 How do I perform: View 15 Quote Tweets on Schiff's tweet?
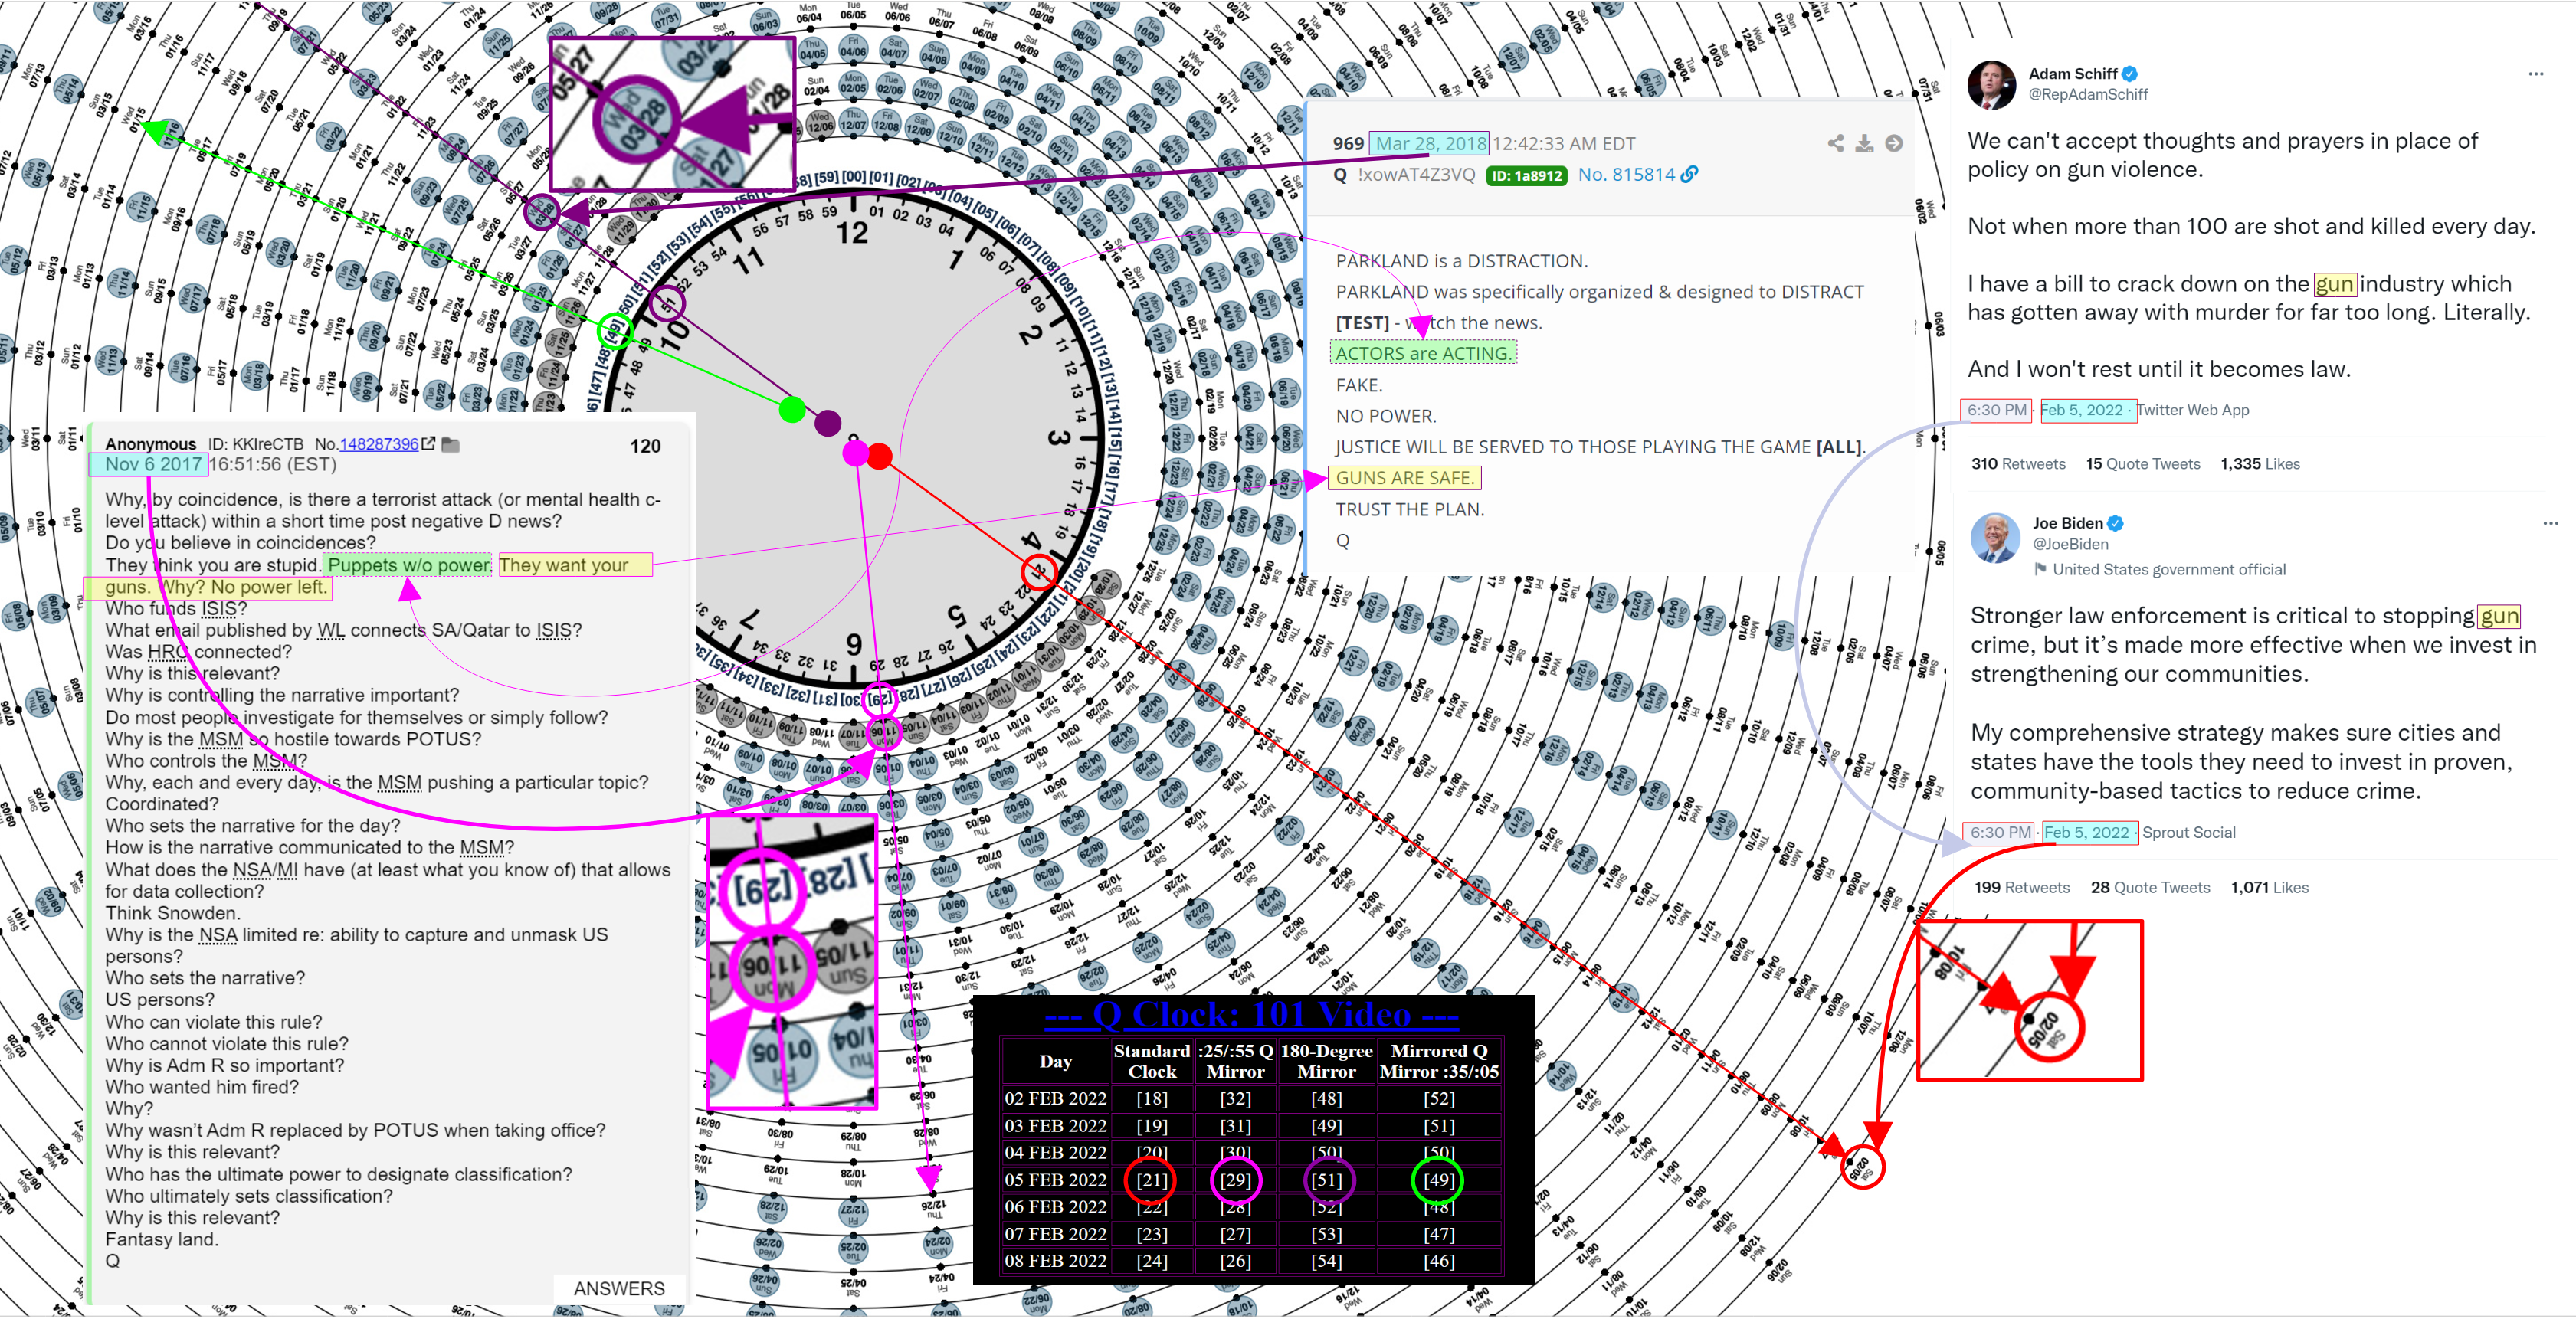coord(2142,464)
